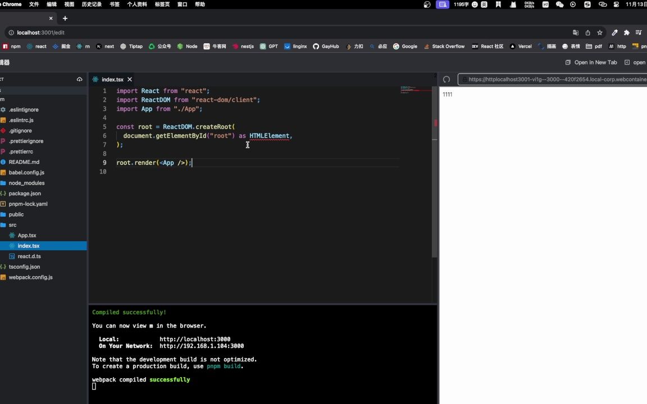This screenshot has height=404, width=647.
Task: Open the Tiptap bookmark
Action: point(131,46)
